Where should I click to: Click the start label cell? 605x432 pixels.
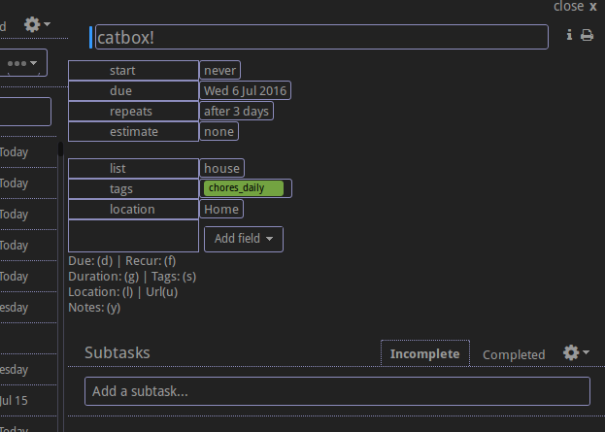[x=133, y=71]
